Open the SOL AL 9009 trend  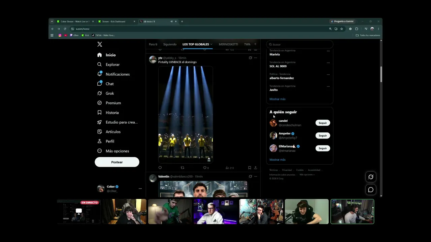(278, 66)
